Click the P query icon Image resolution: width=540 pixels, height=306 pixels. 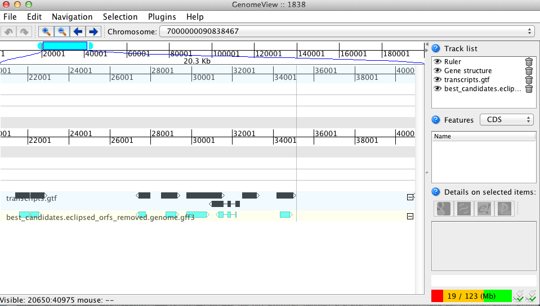pos(504,209)
